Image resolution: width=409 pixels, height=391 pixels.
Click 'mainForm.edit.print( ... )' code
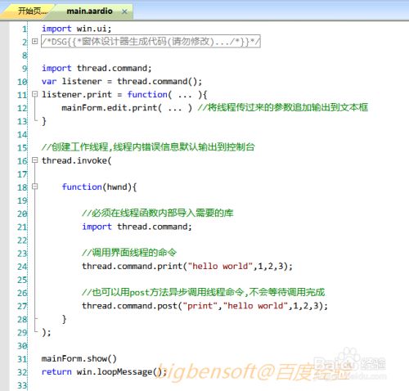tap(127, 108)
